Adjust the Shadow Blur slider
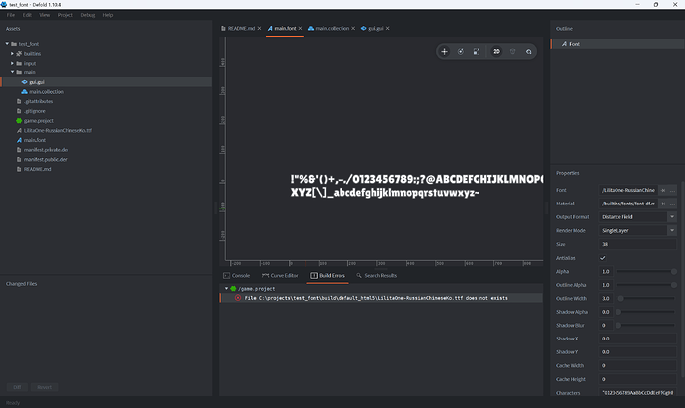The height and width of the screenshot is (408, 685). coord(646,326)
